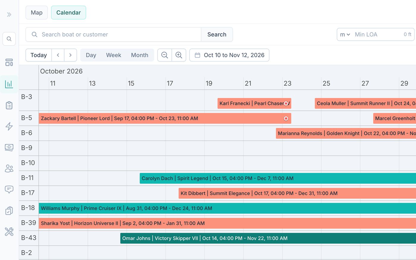This screenshot has height=260, width=416.
Task: Open the meters unit dropdown
Action: pos(345,34)
